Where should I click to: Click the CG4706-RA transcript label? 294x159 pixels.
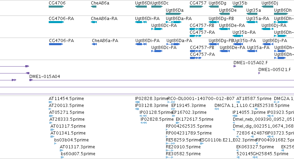click(x=61, y=19)
